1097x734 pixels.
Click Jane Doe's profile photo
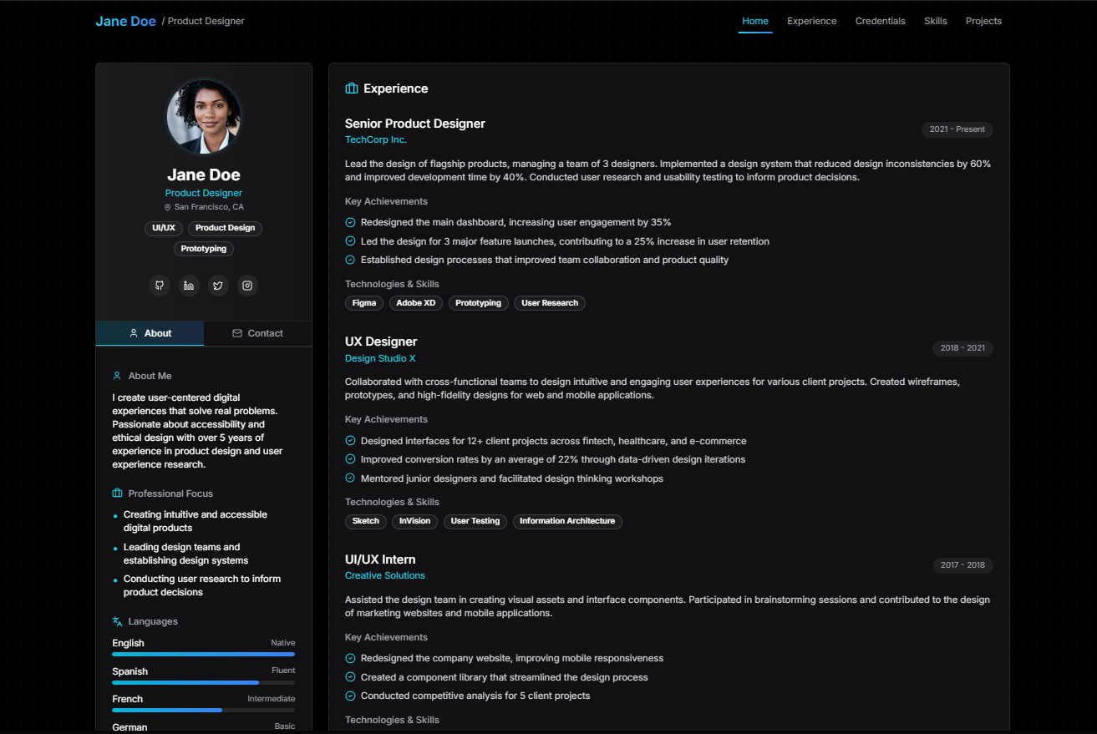(x=203, y=117)
